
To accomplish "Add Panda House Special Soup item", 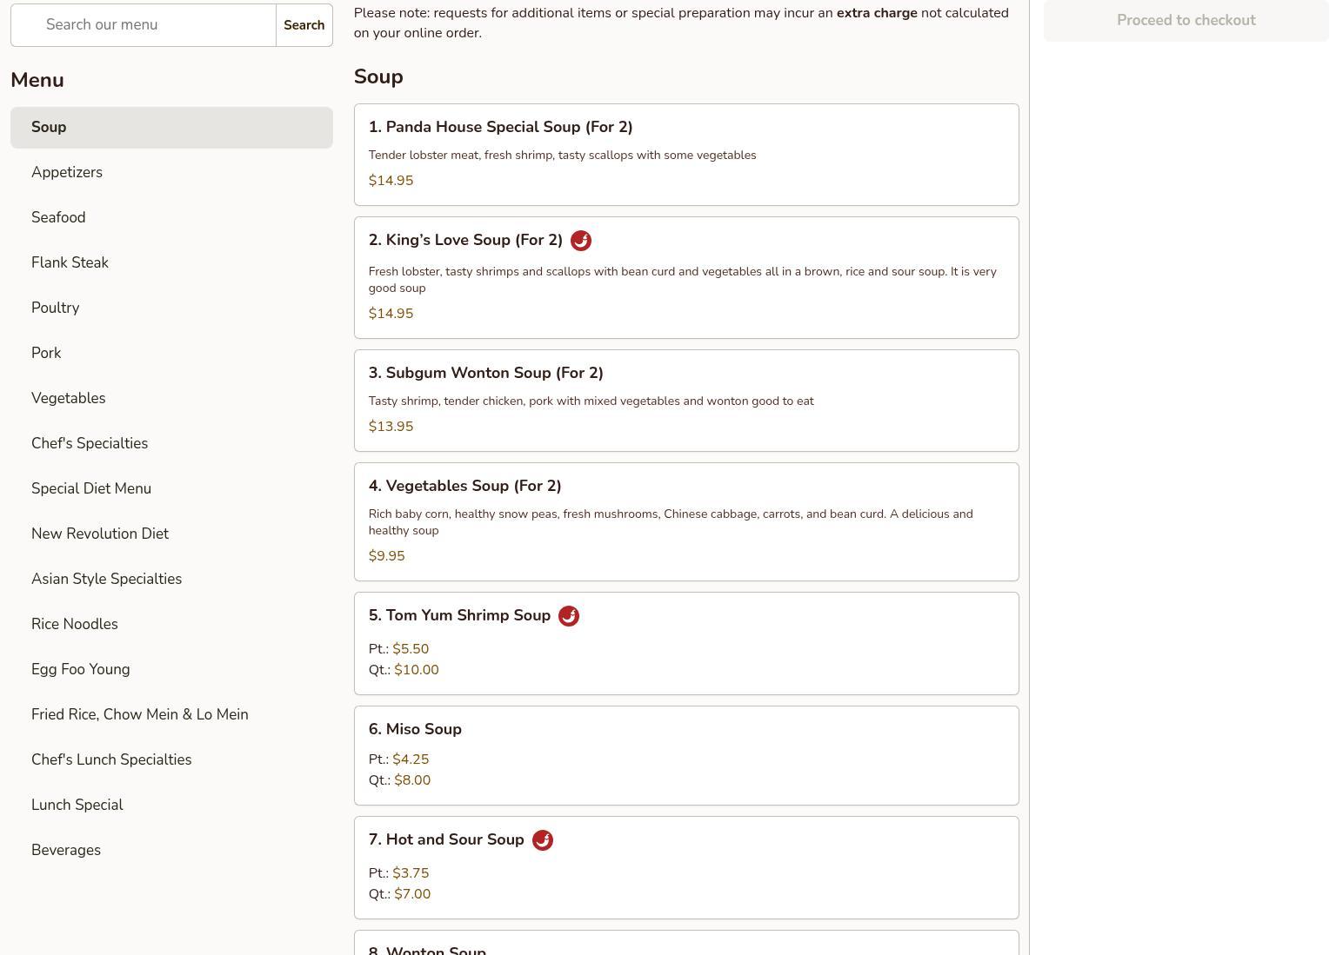I will [x=685, y=155].
